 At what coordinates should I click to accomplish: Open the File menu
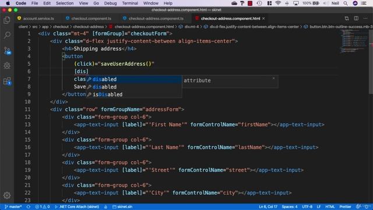34,3
